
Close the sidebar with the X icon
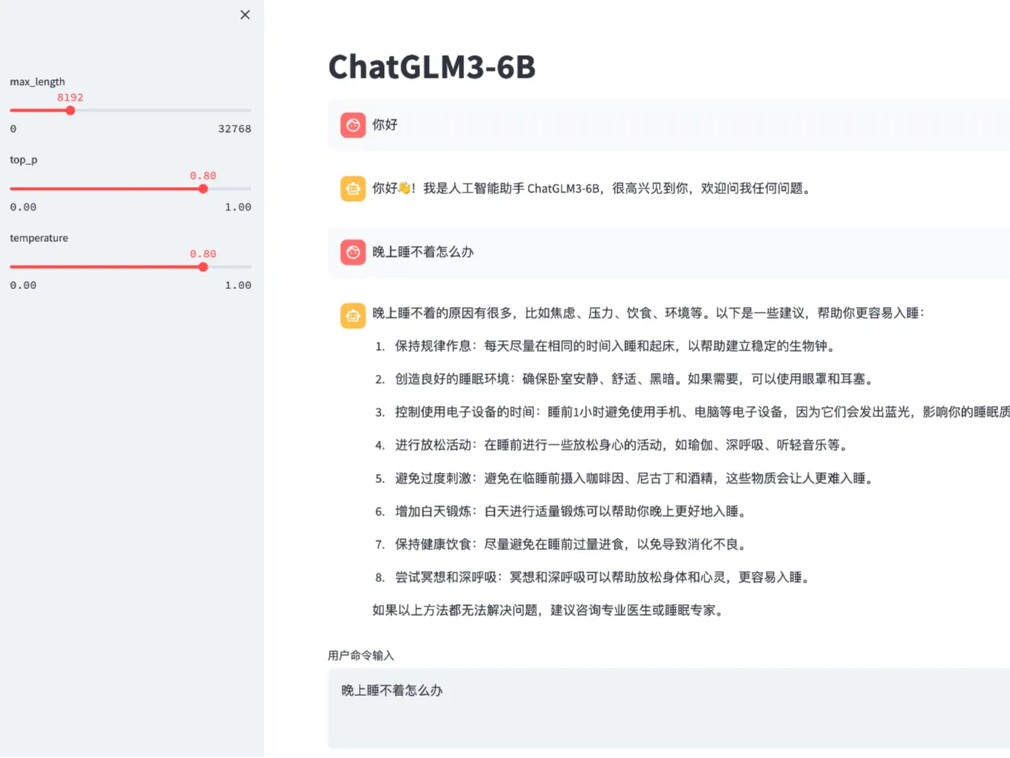click(x=245, y=15)
